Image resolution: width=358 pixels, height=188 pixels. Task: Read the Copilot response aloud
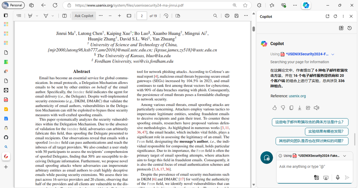pyautogui.click(x=316, y=108)
